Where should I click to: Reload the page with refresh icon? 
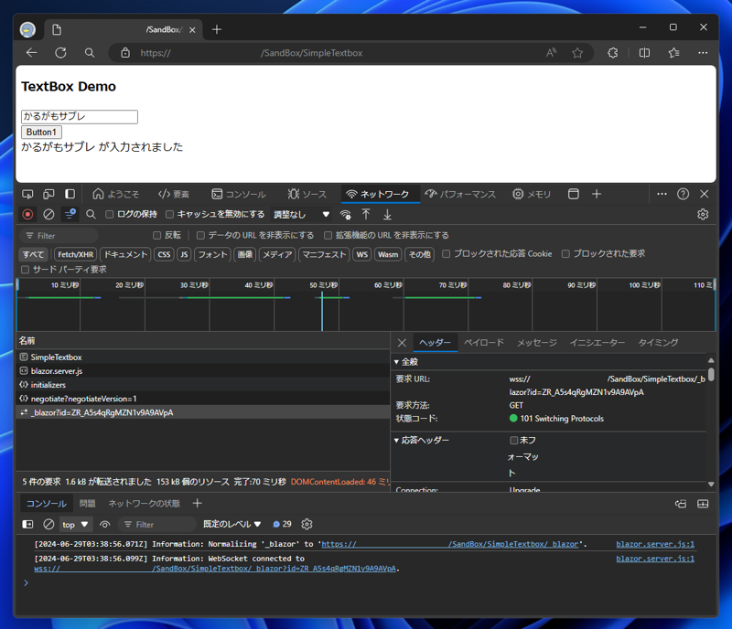pos(60,53)
